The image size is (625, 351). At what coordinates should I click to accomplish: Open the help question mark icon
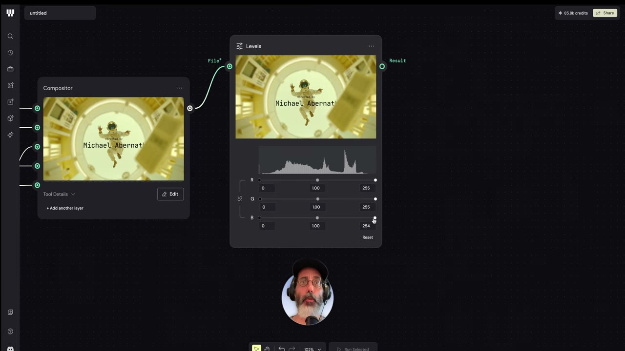click(10, 331)
